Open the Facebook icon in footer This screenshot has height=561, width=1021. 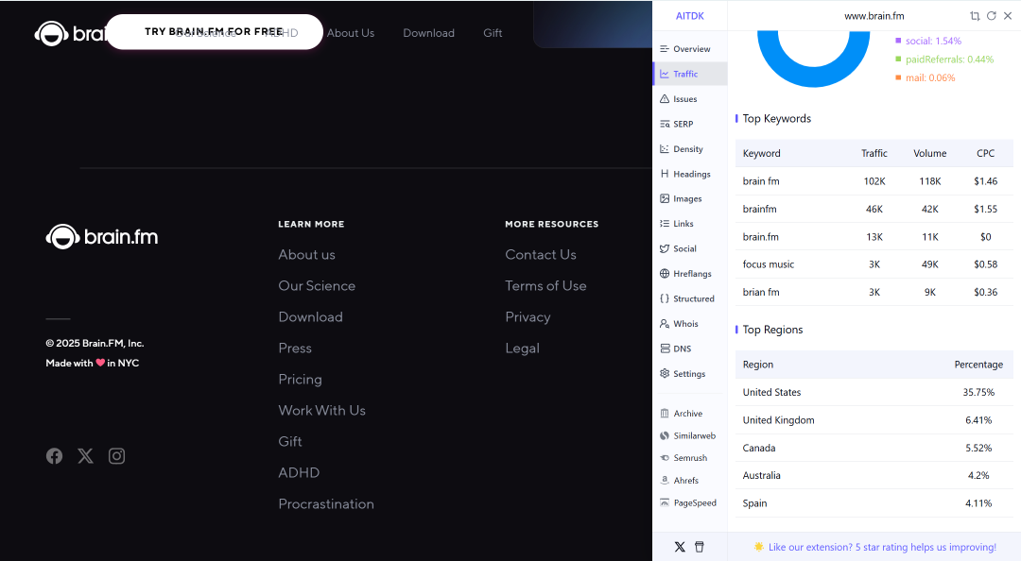coord(54,456)
